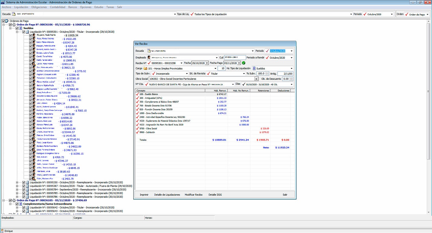
Task: Click the Escuela icon in the top filter bar
Action: coord(14,14)
